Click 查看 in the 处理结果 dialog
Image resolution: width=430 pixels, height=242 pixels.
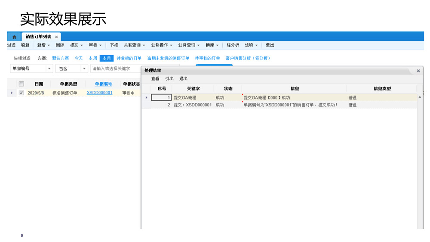[155, 78]
